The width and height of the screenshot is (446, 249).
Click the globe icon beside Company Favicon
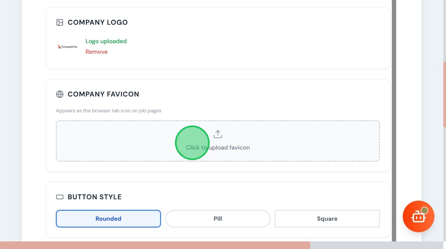tap(60, 94)
